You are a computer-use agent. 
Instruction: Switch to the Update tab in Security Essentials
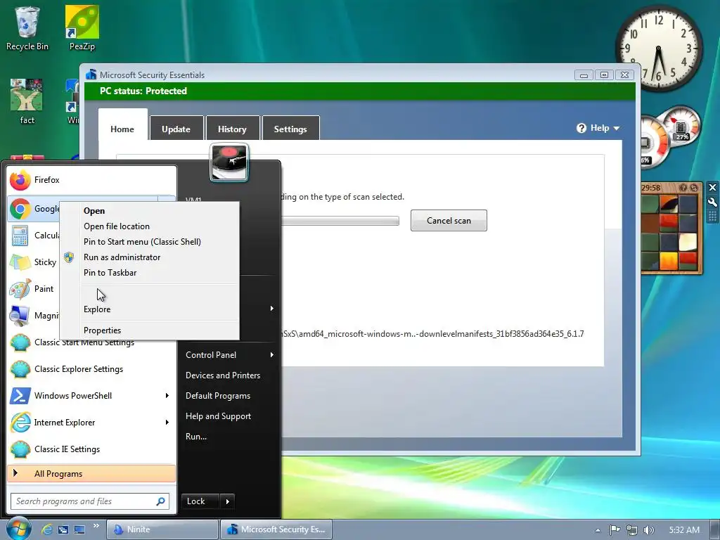(176, 129)
